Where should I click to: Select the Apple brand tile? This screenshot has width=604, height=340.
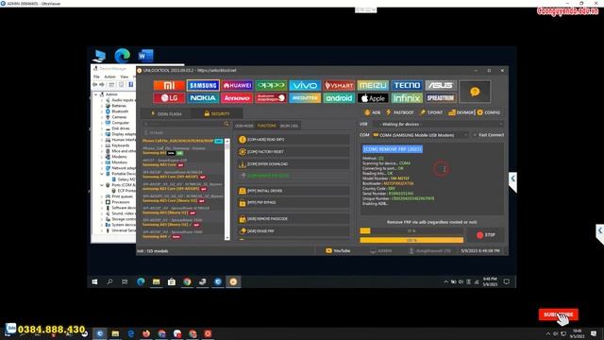(373, 98)
